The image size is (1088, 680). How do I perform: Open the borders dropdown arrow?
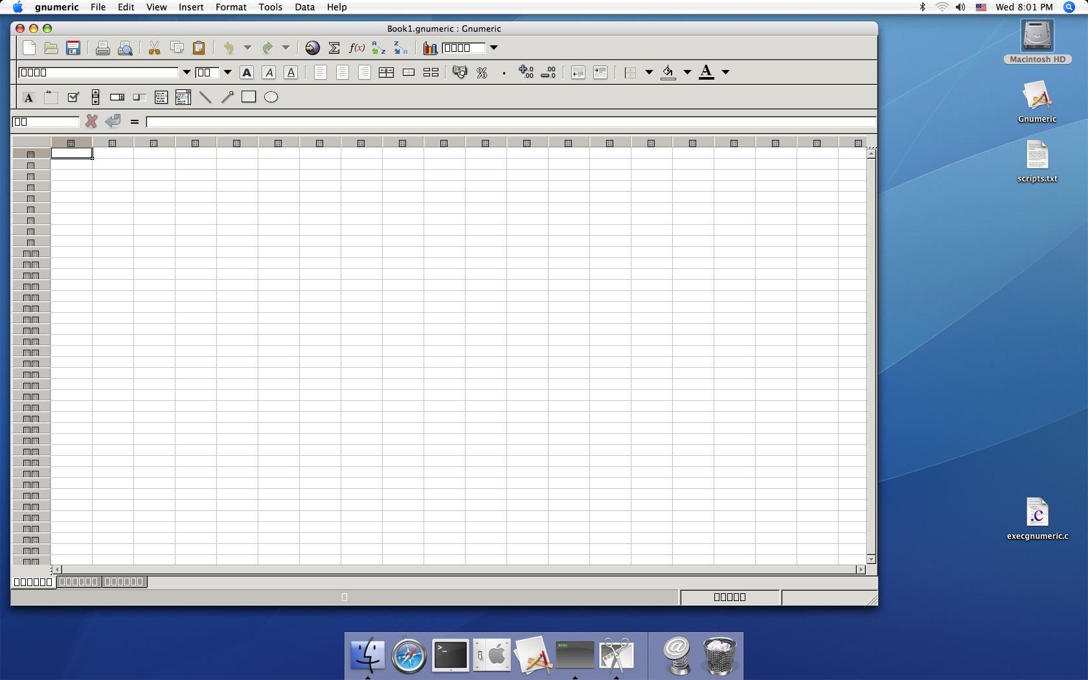649,73
